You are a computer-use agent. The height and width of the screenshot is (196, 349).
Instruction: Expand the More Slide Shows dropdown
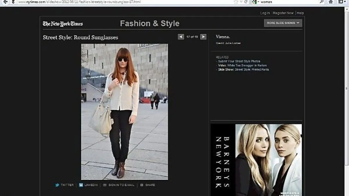[x=283, y=23]
